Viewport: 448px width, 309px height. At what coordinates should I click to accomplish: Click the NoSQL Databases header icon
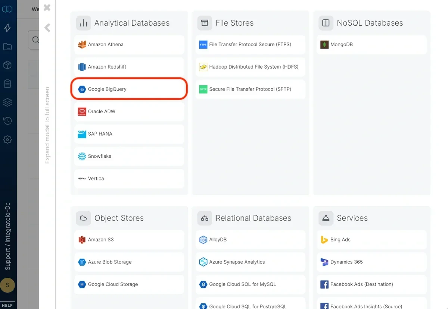point(326,23)
